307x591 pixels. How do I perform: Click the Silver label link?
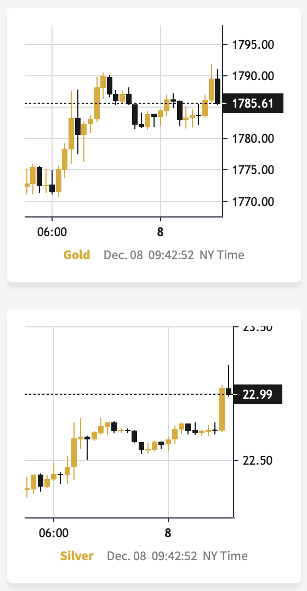click(77, 556)
